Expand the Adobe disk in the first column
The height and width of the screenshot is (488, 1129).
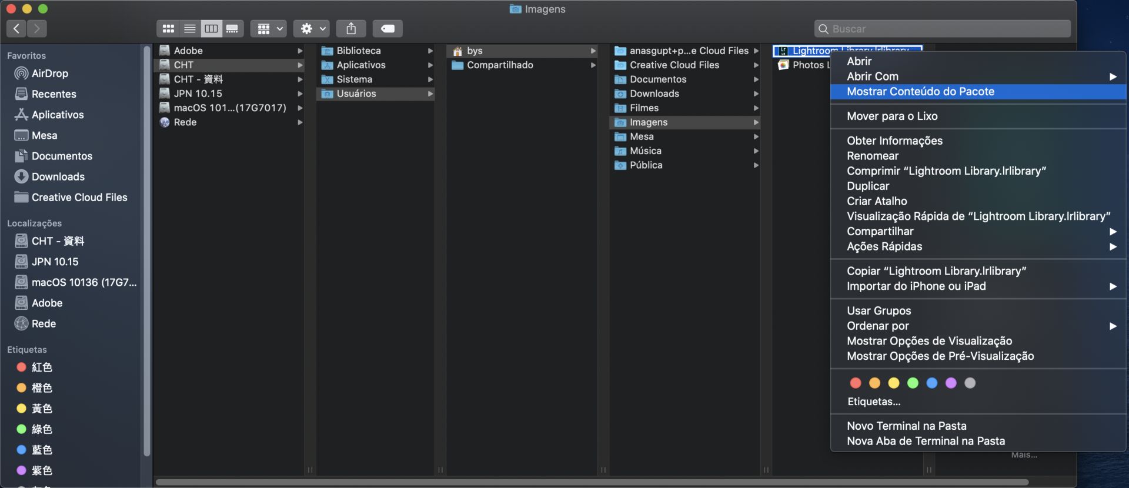pyautogui.click(x=300, y=51)
